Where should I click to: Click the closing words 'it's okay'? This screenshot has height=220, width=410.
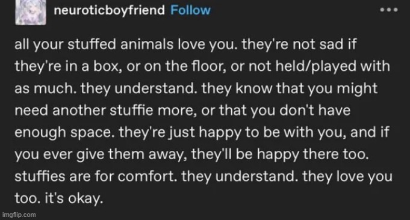point(73,198)
